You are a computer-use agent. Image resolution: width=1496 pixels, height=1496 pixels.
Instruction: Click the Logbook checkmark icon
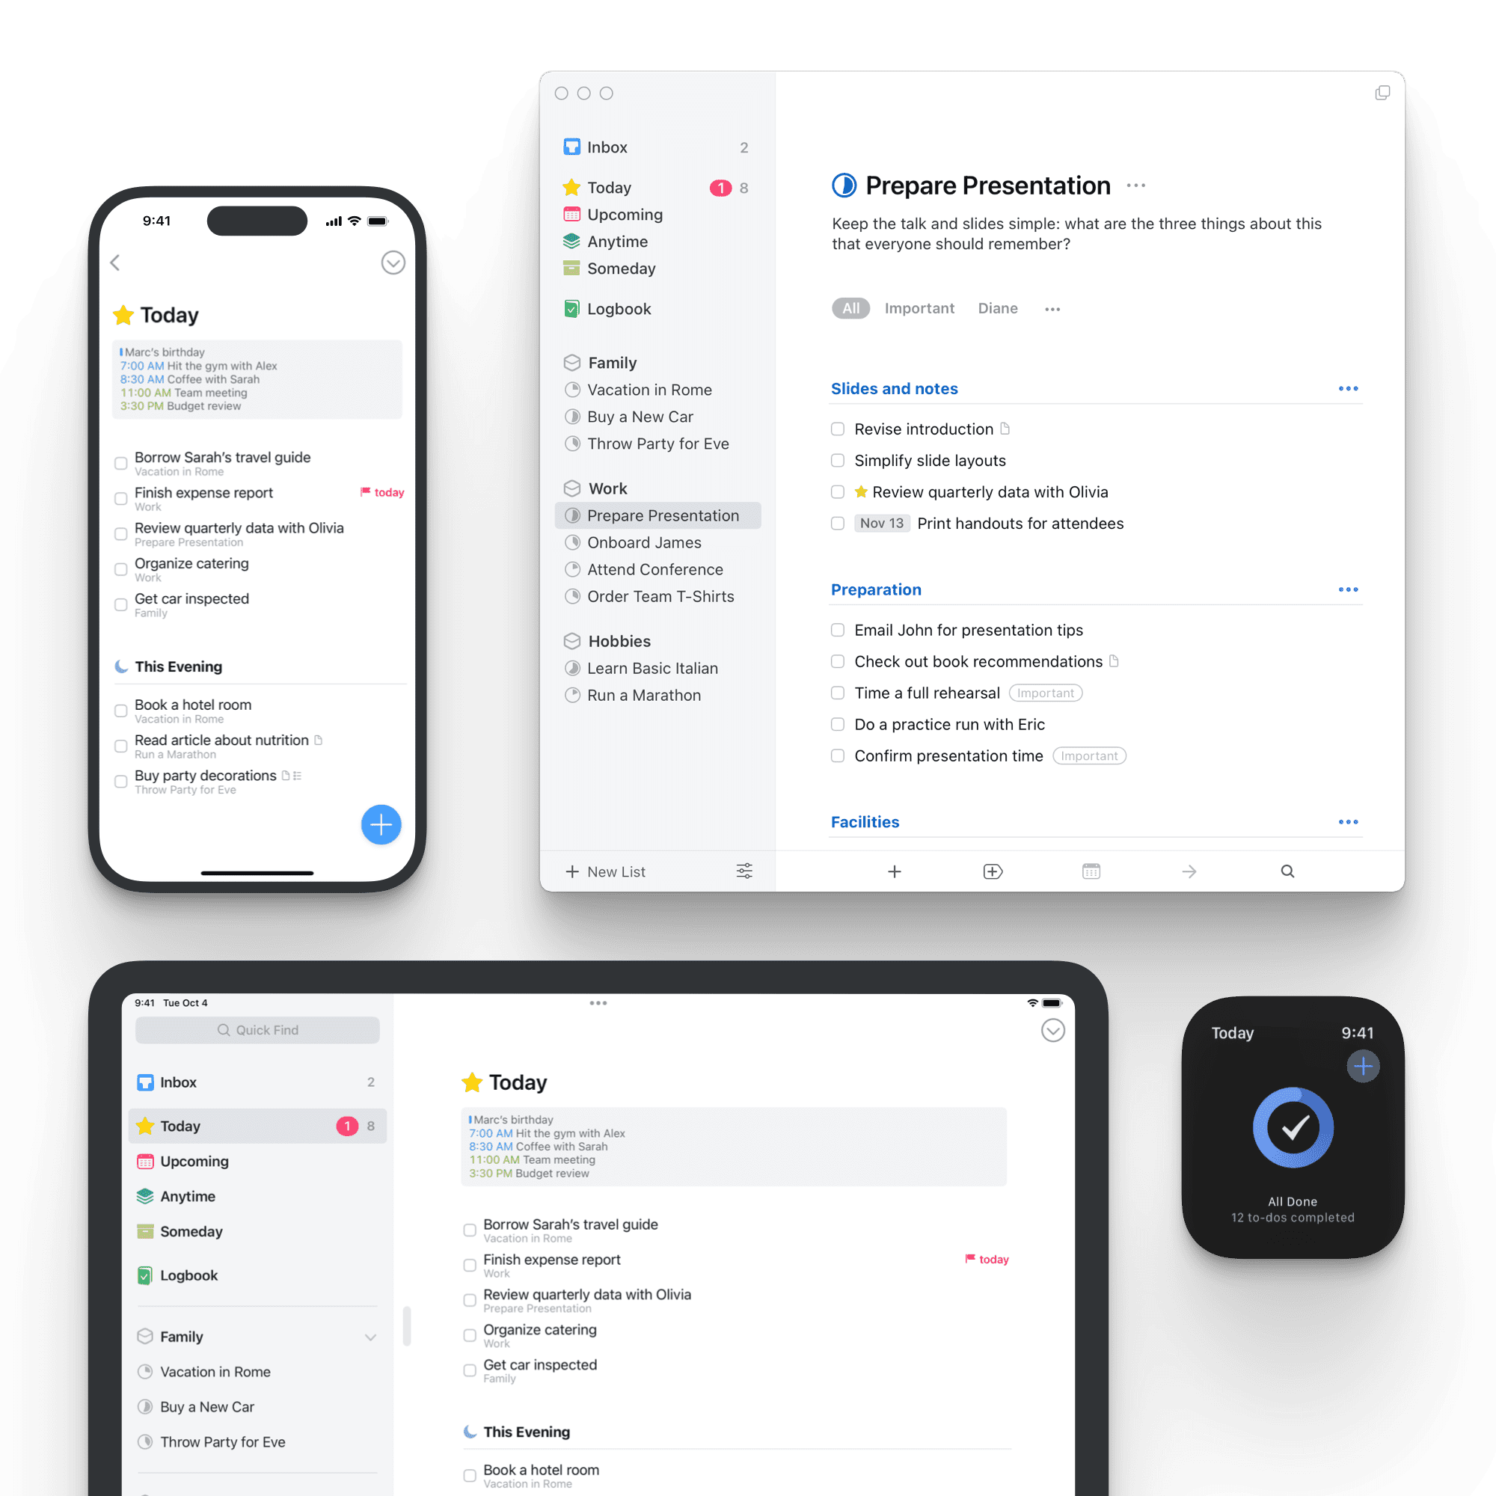click(x=573, y=308)
